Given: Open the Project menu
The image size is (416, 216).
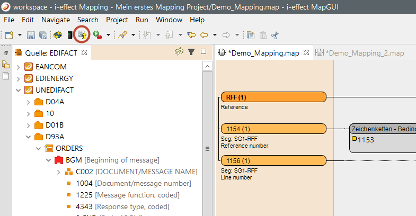Looking at the screenshot, I should [117, 20].
